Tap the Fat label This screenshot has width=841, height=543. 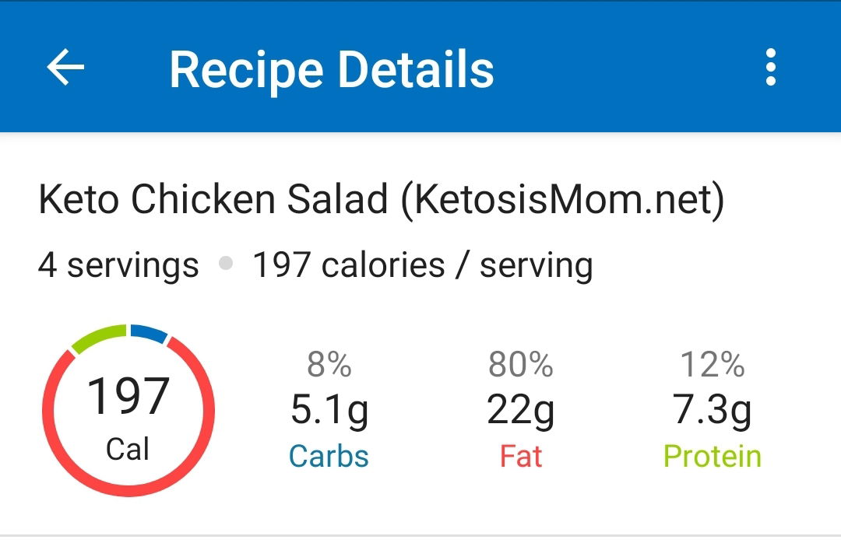[x=521, y=456]
